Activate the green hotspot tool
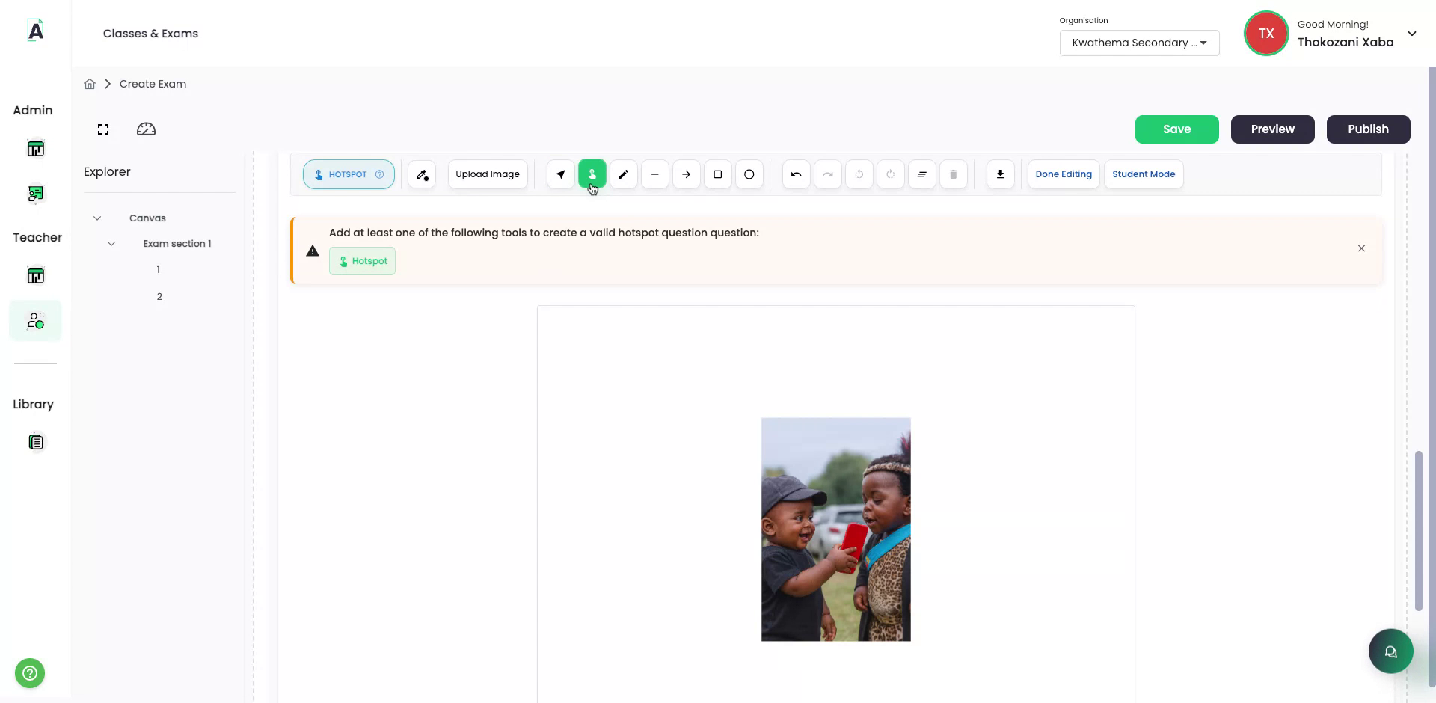Image resolution: width=1436 pixels, height=703 pixels. (592, 174)
